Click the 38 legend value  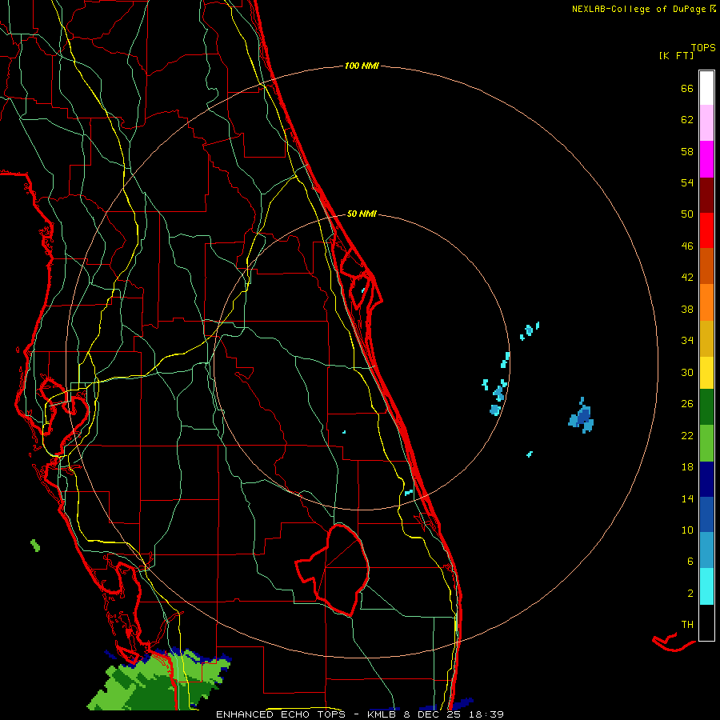[687, 310]
